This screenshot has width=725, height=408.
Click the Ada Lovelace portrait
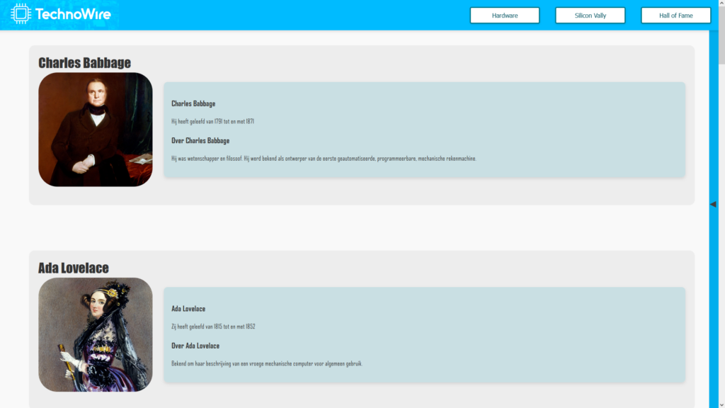(x=96, y=334)
